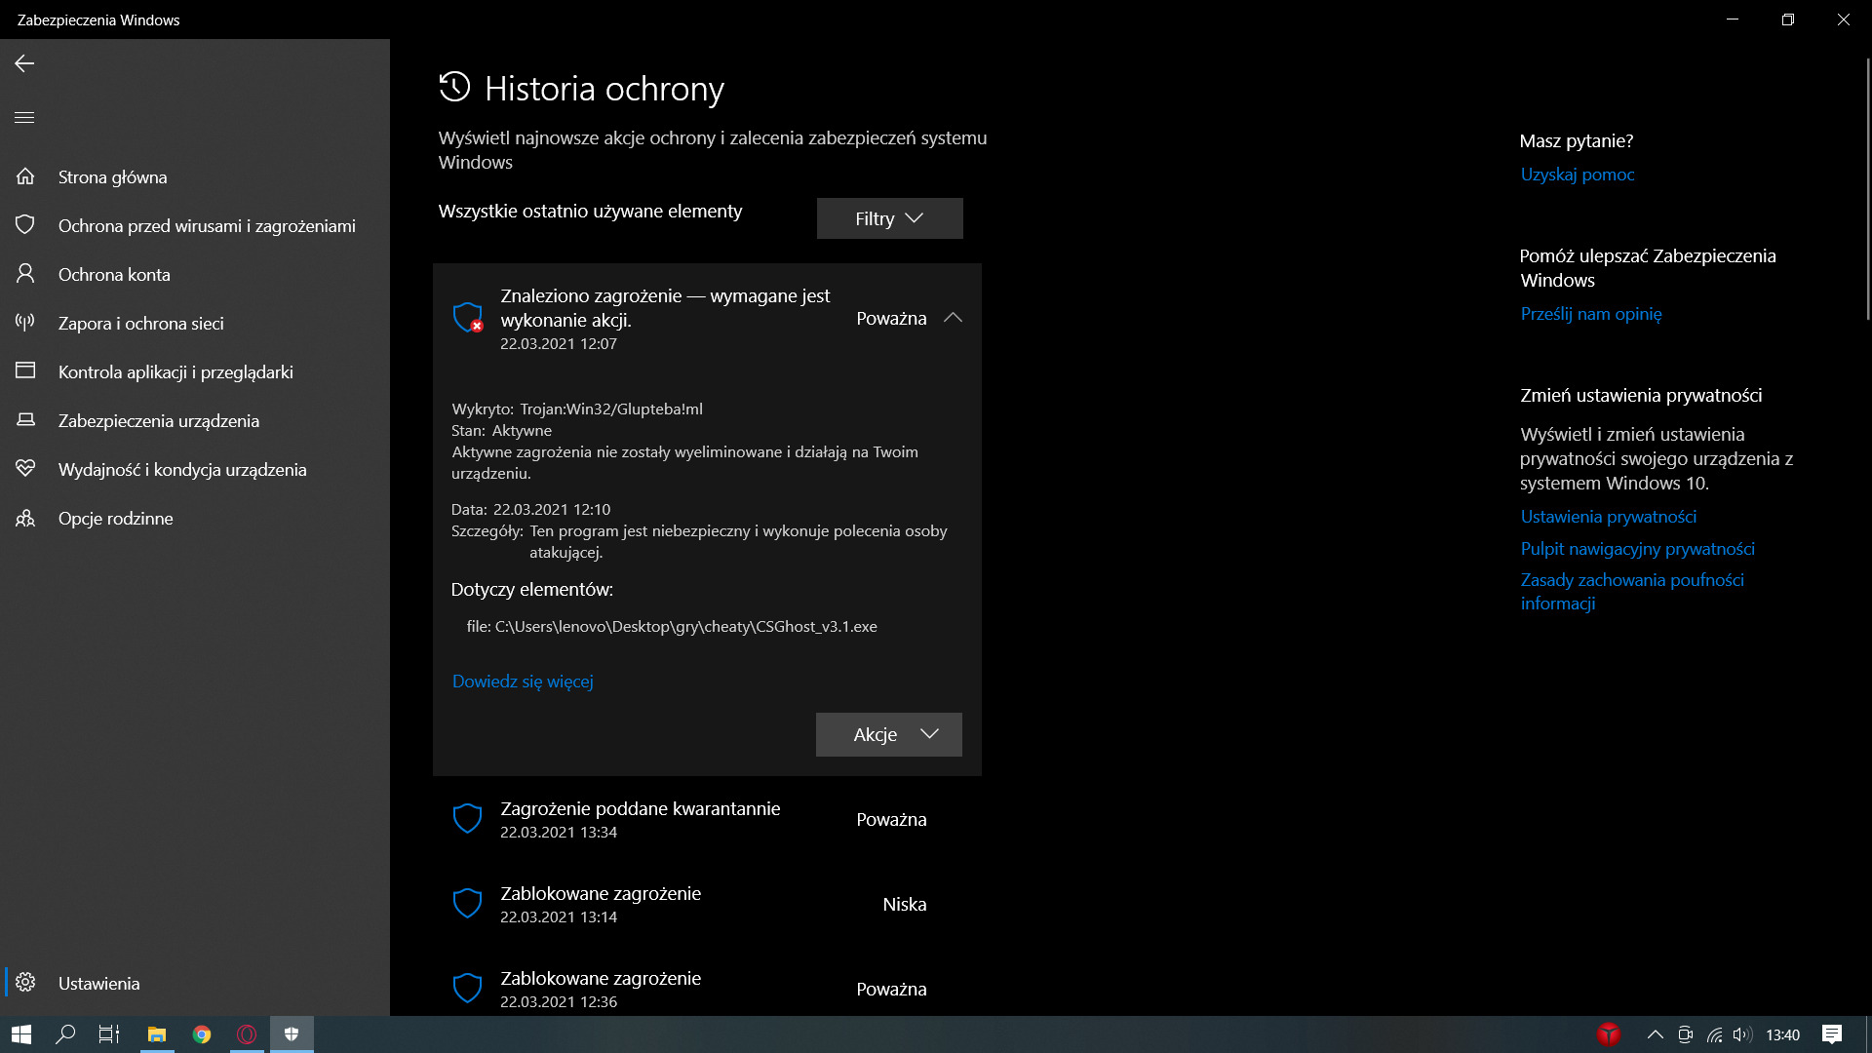Open the volume control in system tray
This screenshot has width=1872, height=1053.
point(1742,1034)
